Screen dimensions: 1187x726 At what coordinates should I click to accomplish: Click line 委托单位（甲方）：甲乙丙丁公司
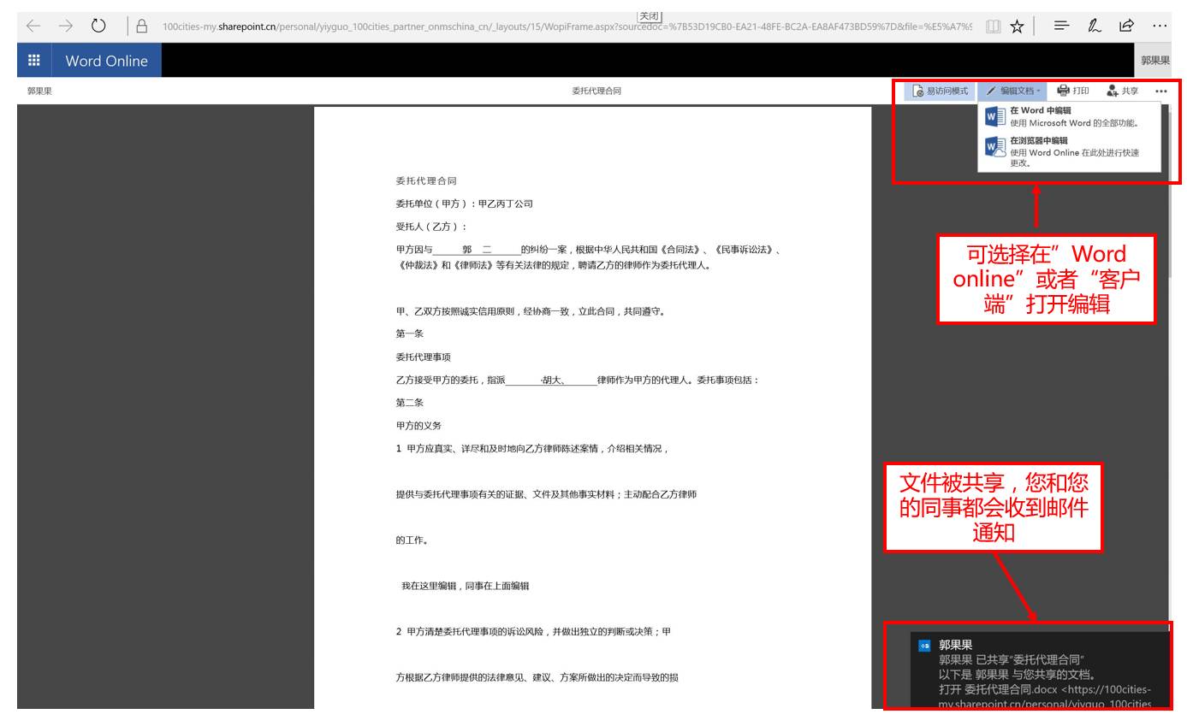pyautogui.click(x=465, y=204)
